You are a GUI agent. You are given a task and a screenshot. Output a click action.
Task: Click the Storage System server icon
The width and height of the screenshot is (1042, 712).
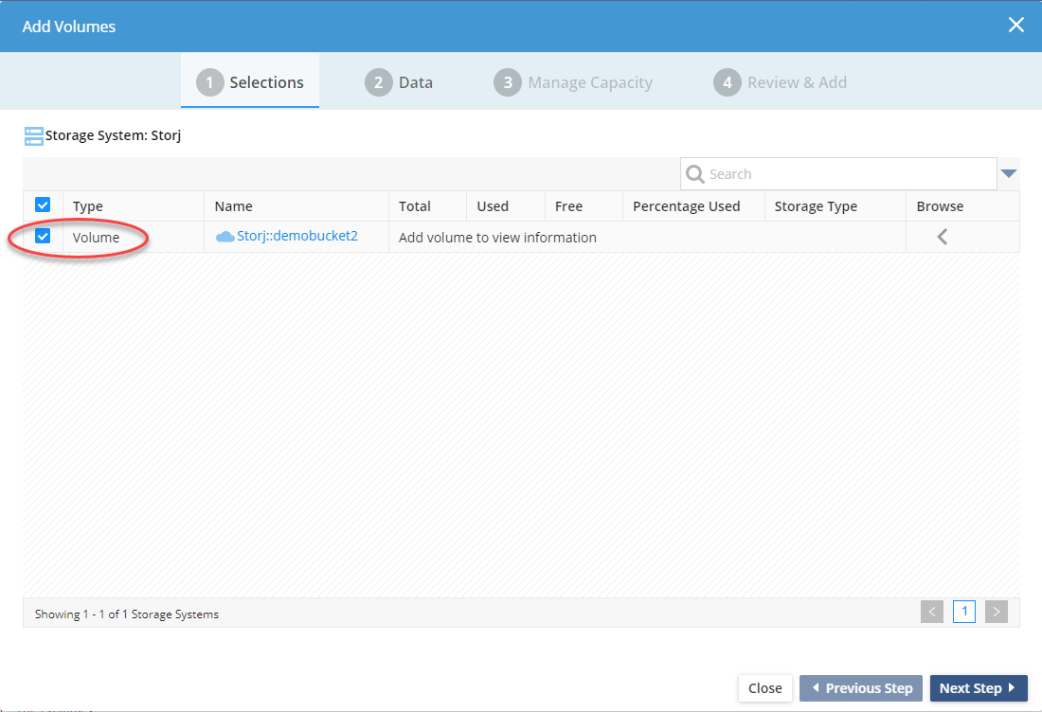point(34,136)
